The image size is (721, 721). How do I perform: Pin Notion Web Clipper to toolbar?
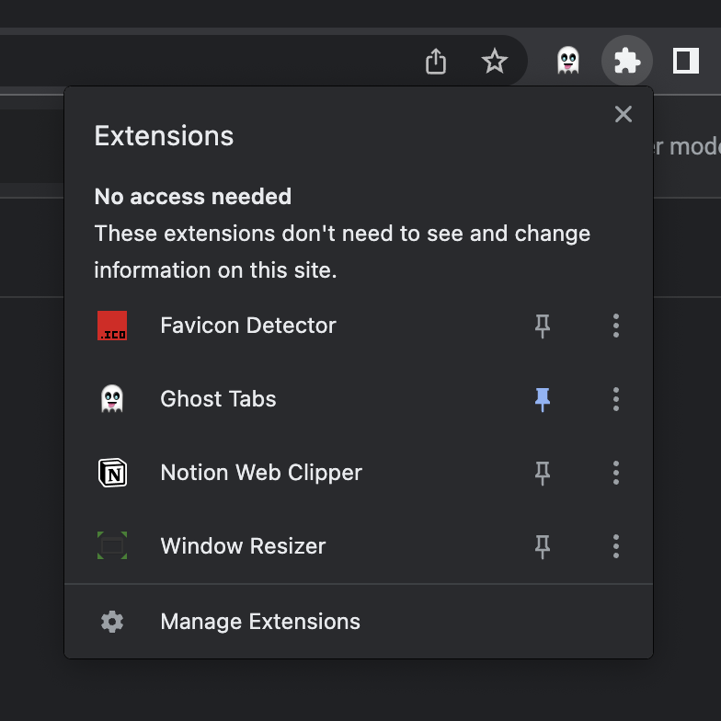click(x=543, y=473)
